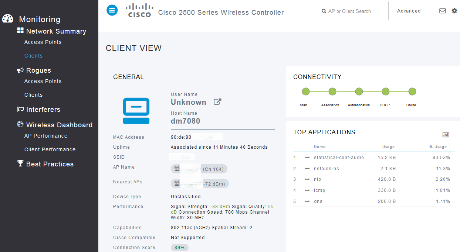Click the blue client device icon

pos(136,111)
